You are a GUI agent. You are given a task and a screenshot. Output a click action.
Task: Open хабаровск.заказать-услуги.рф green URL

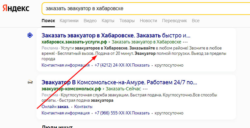[x=74, y=42]
